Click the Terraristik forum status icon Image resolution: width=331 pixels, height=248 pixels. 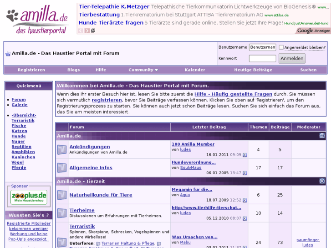pyautogui.click(x=62, y=242)
